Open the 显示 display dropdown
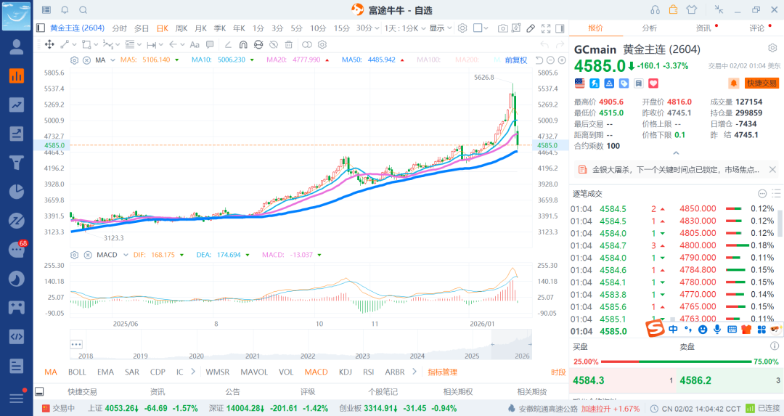This screenshot has width=784, height=416. click(x=441, y=28)
